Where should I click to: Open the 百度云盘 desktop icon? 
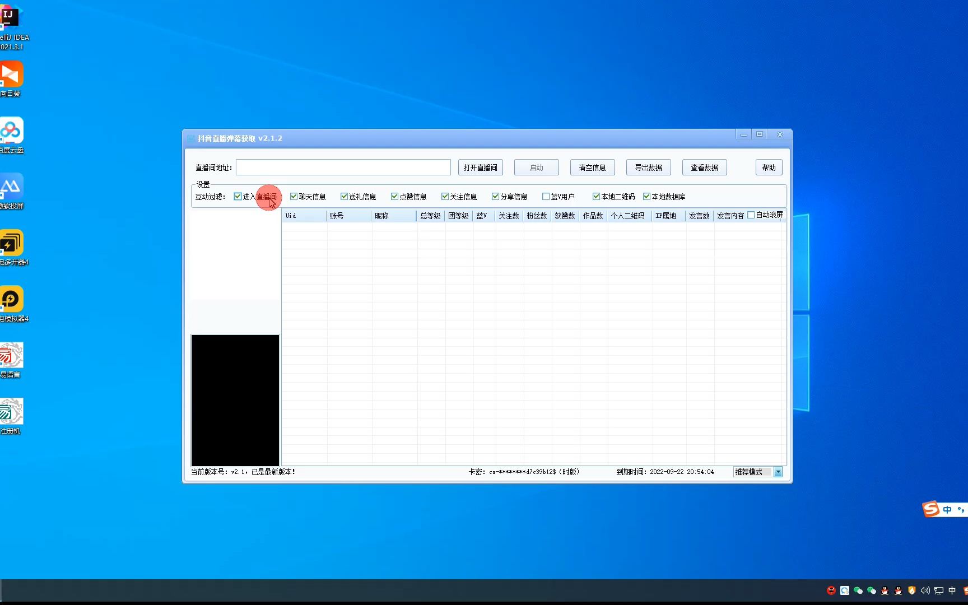11,136
